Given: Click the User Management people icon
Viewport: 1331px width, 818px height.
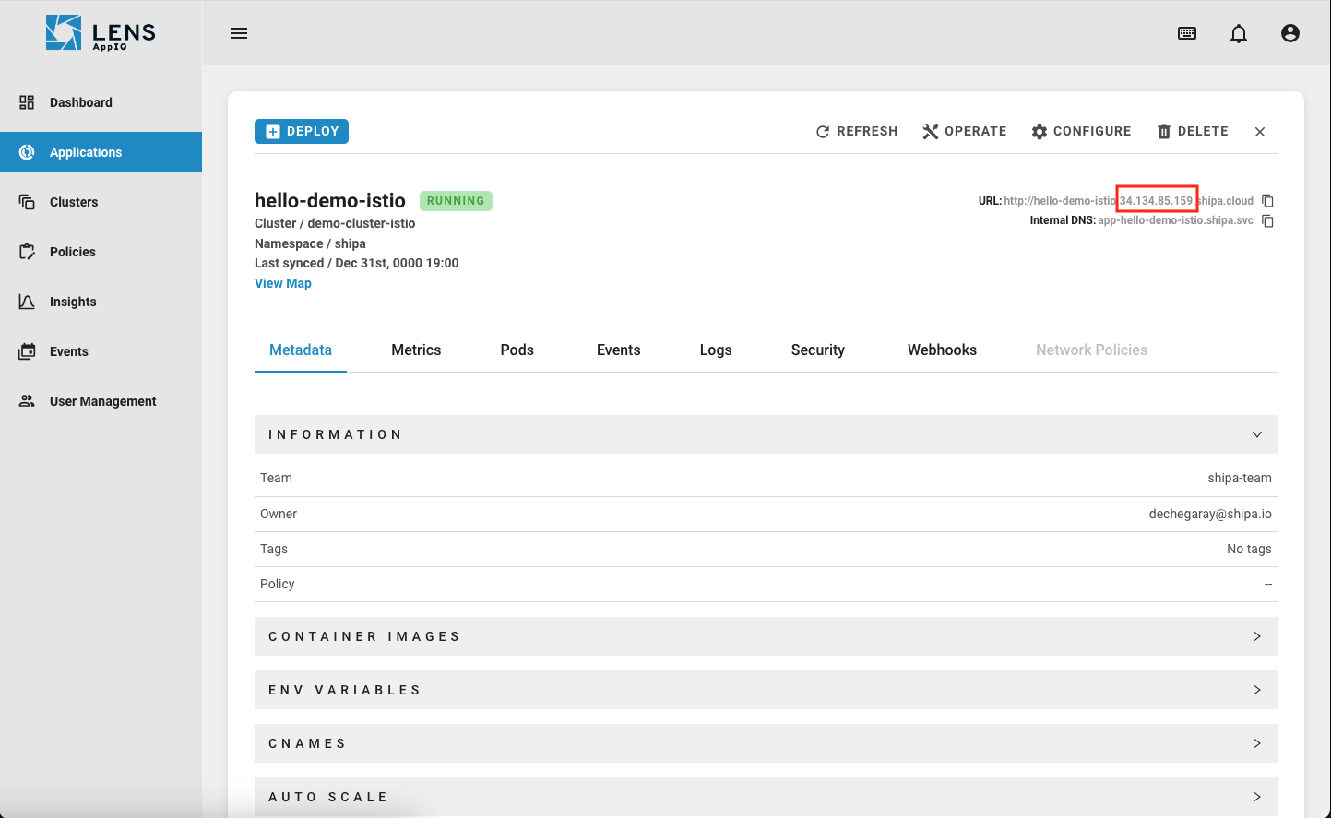Looking at the screenshot, I should pyautogui.click(x=27, y=401).
